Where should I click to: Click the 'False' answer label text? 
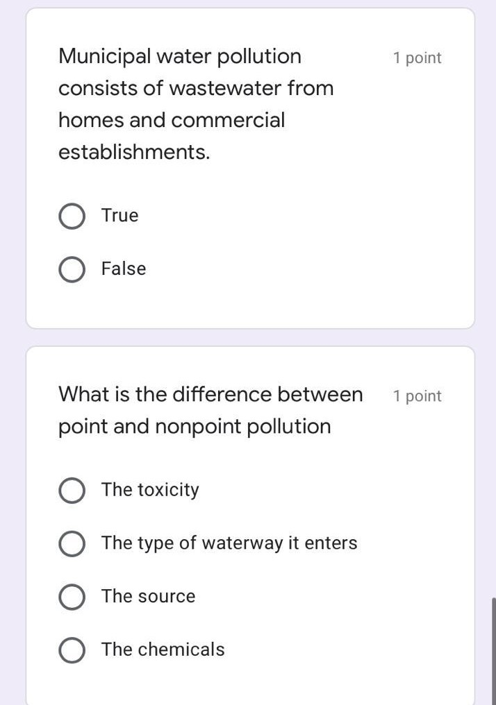pos(123,269)
